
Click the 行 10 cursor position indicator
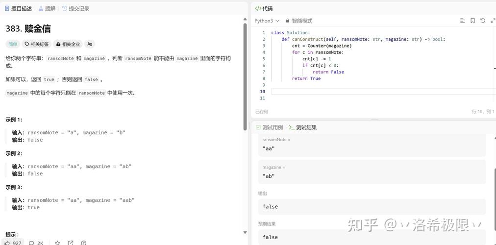(x=483, y=112)
